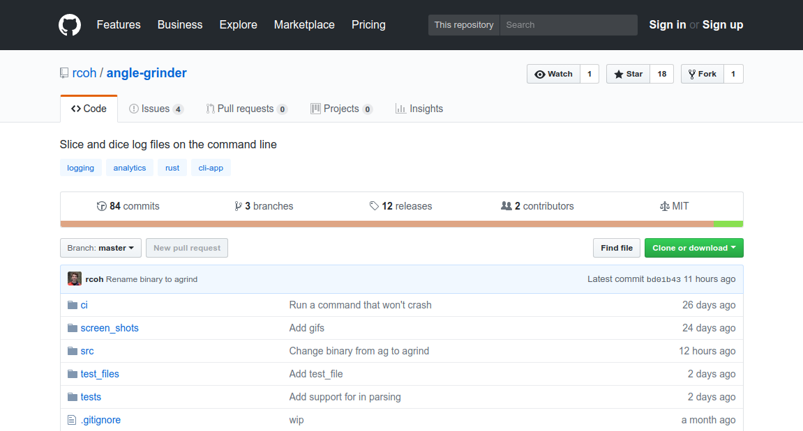Click the commits history clock icon
The image size is (803, 431).
coord(101,206)
